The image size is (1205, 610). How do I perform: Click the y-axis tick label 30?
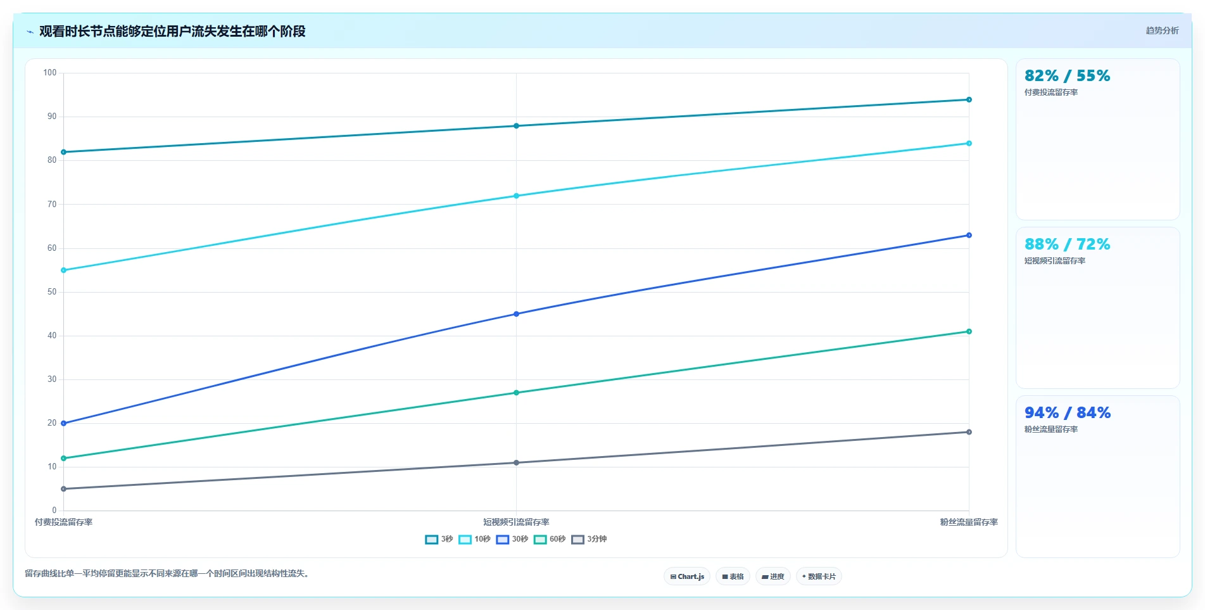(52, 379)
